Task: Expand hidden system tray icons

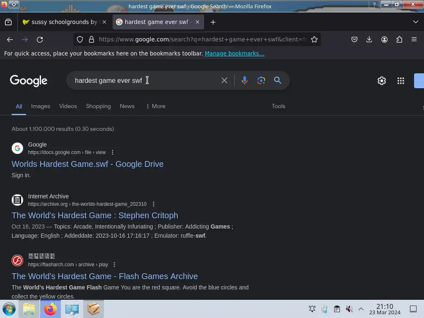Action: [361, 309]
